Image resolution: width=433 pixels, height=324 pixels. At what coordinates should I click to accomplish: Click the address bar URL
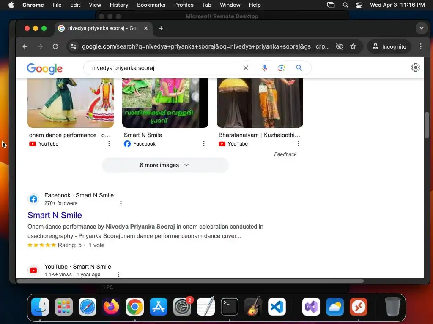[x=206, y=46]
